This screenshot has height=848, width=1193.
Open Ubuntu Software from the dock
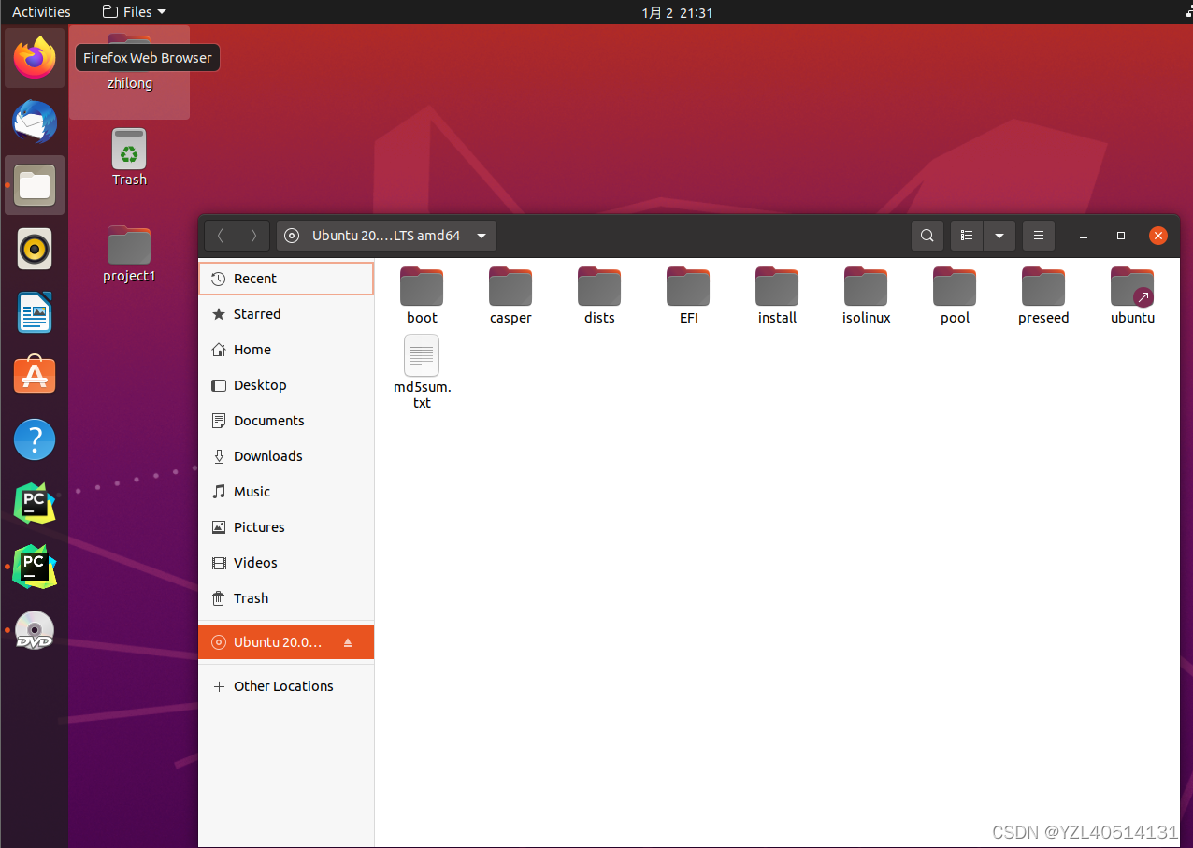[x=34, y=375]
